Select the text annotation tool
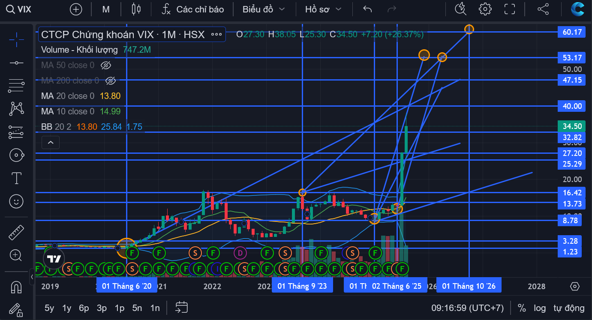The height and width of the screenshot is (320, 592). click(x=16, y=178)
